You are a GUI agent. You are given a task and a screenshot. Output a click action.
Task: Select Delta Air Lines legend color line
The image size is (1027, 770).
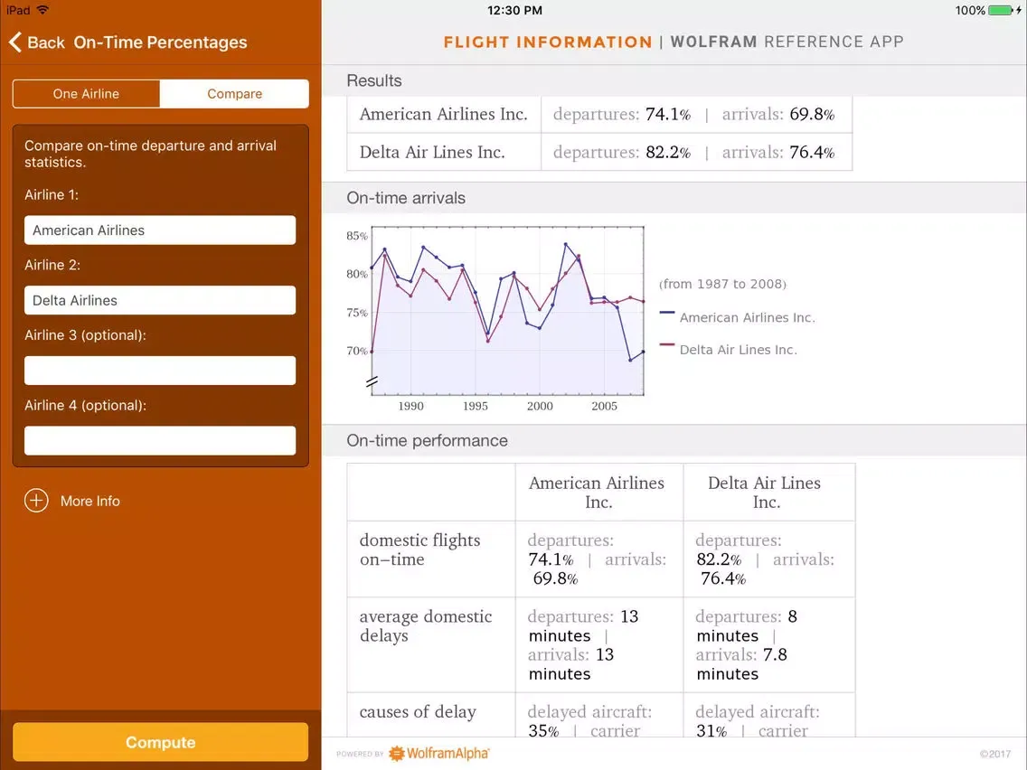pos(667,344)
